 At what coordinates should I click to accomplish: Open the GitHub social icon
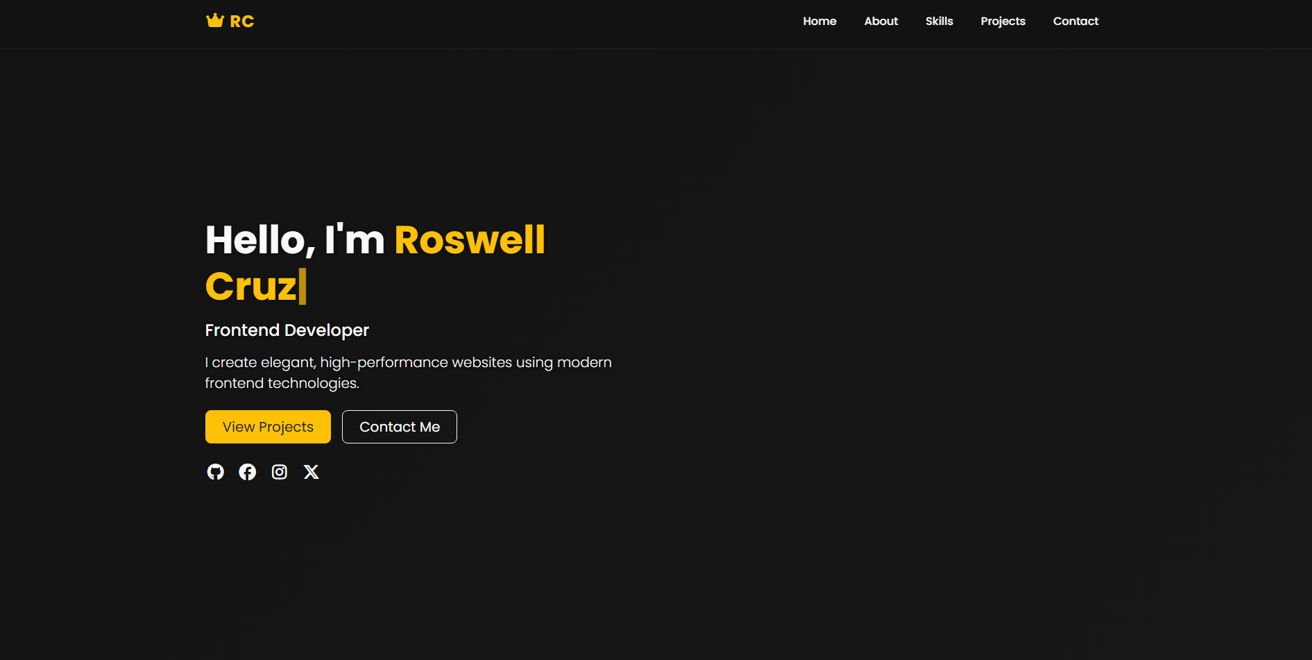pos(215,472)
